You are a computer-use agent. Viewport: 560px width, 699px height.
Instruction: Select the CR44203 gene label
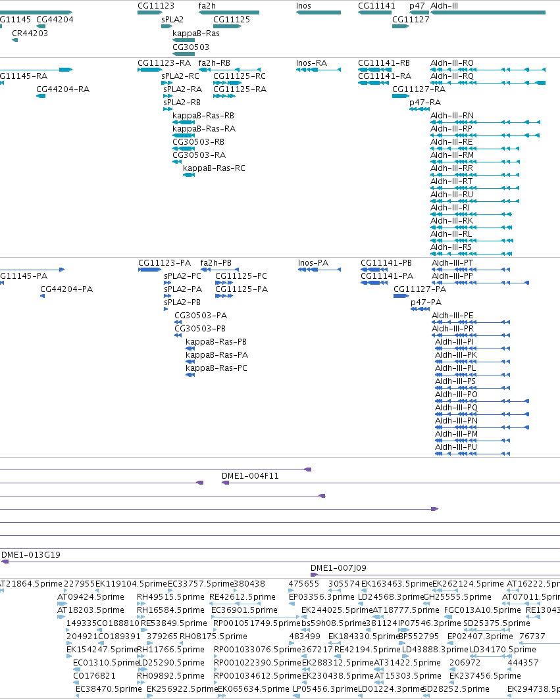click(x=30, y=34)
